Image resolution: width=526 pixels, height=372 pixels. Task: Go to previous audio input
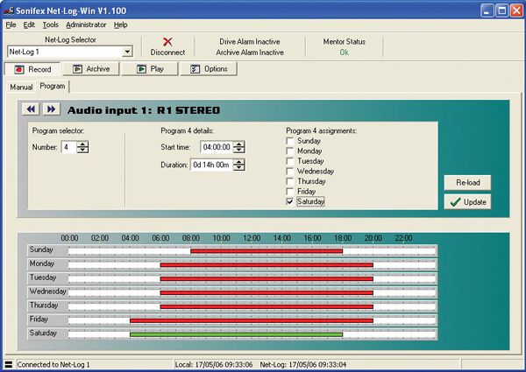pyautogui.click(x=31, y=109)
